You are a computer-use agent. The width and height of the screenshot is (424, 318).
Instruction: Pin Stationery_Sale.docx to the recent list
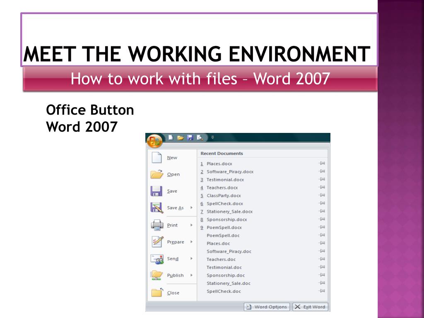point(322,211)
